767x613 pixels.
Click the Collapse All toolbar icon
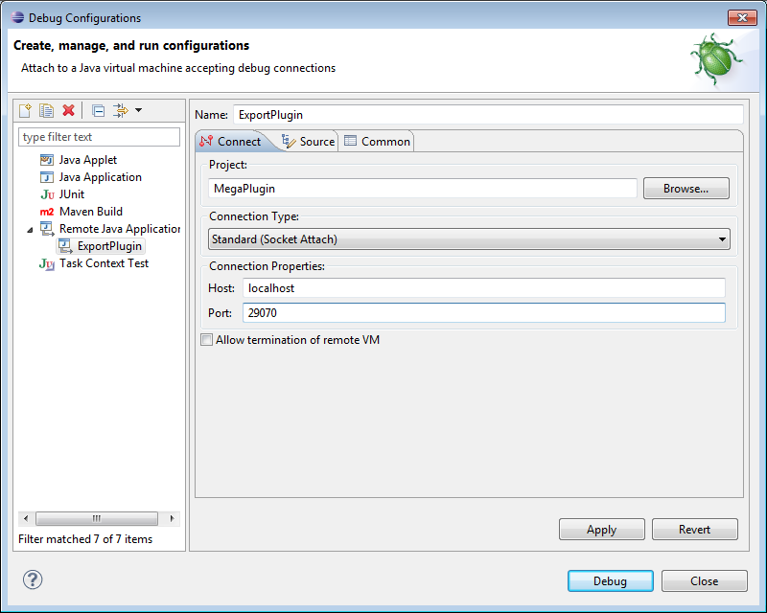click(98, 111)
